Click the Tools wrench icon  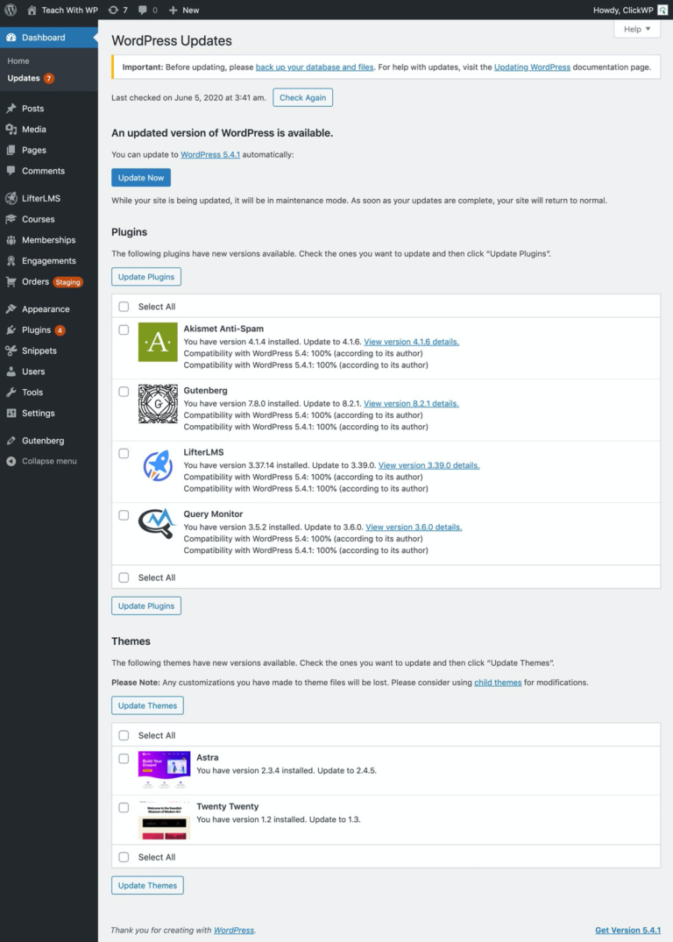[x=11, y=393]
